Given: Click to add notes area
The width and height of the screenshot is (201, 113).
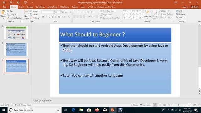Looking at the screenshot, I should [43, 100].
